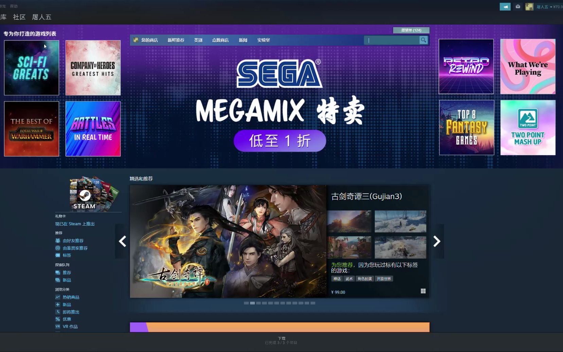The height and width of the screenshot is (352, 563).
Task: Open the 新闻 tab
Action: pyautogui.click(x=243, y=40)
